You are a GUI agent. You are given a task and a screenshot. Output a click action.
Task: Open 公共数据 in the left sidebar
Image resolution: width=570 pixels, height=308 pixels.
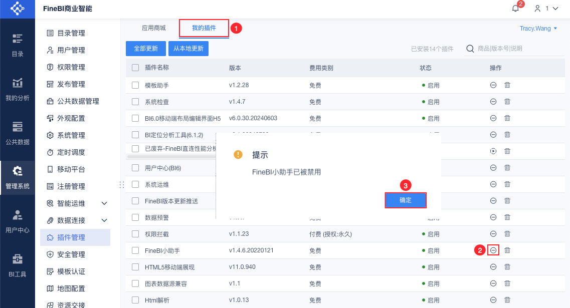[18, 133]
